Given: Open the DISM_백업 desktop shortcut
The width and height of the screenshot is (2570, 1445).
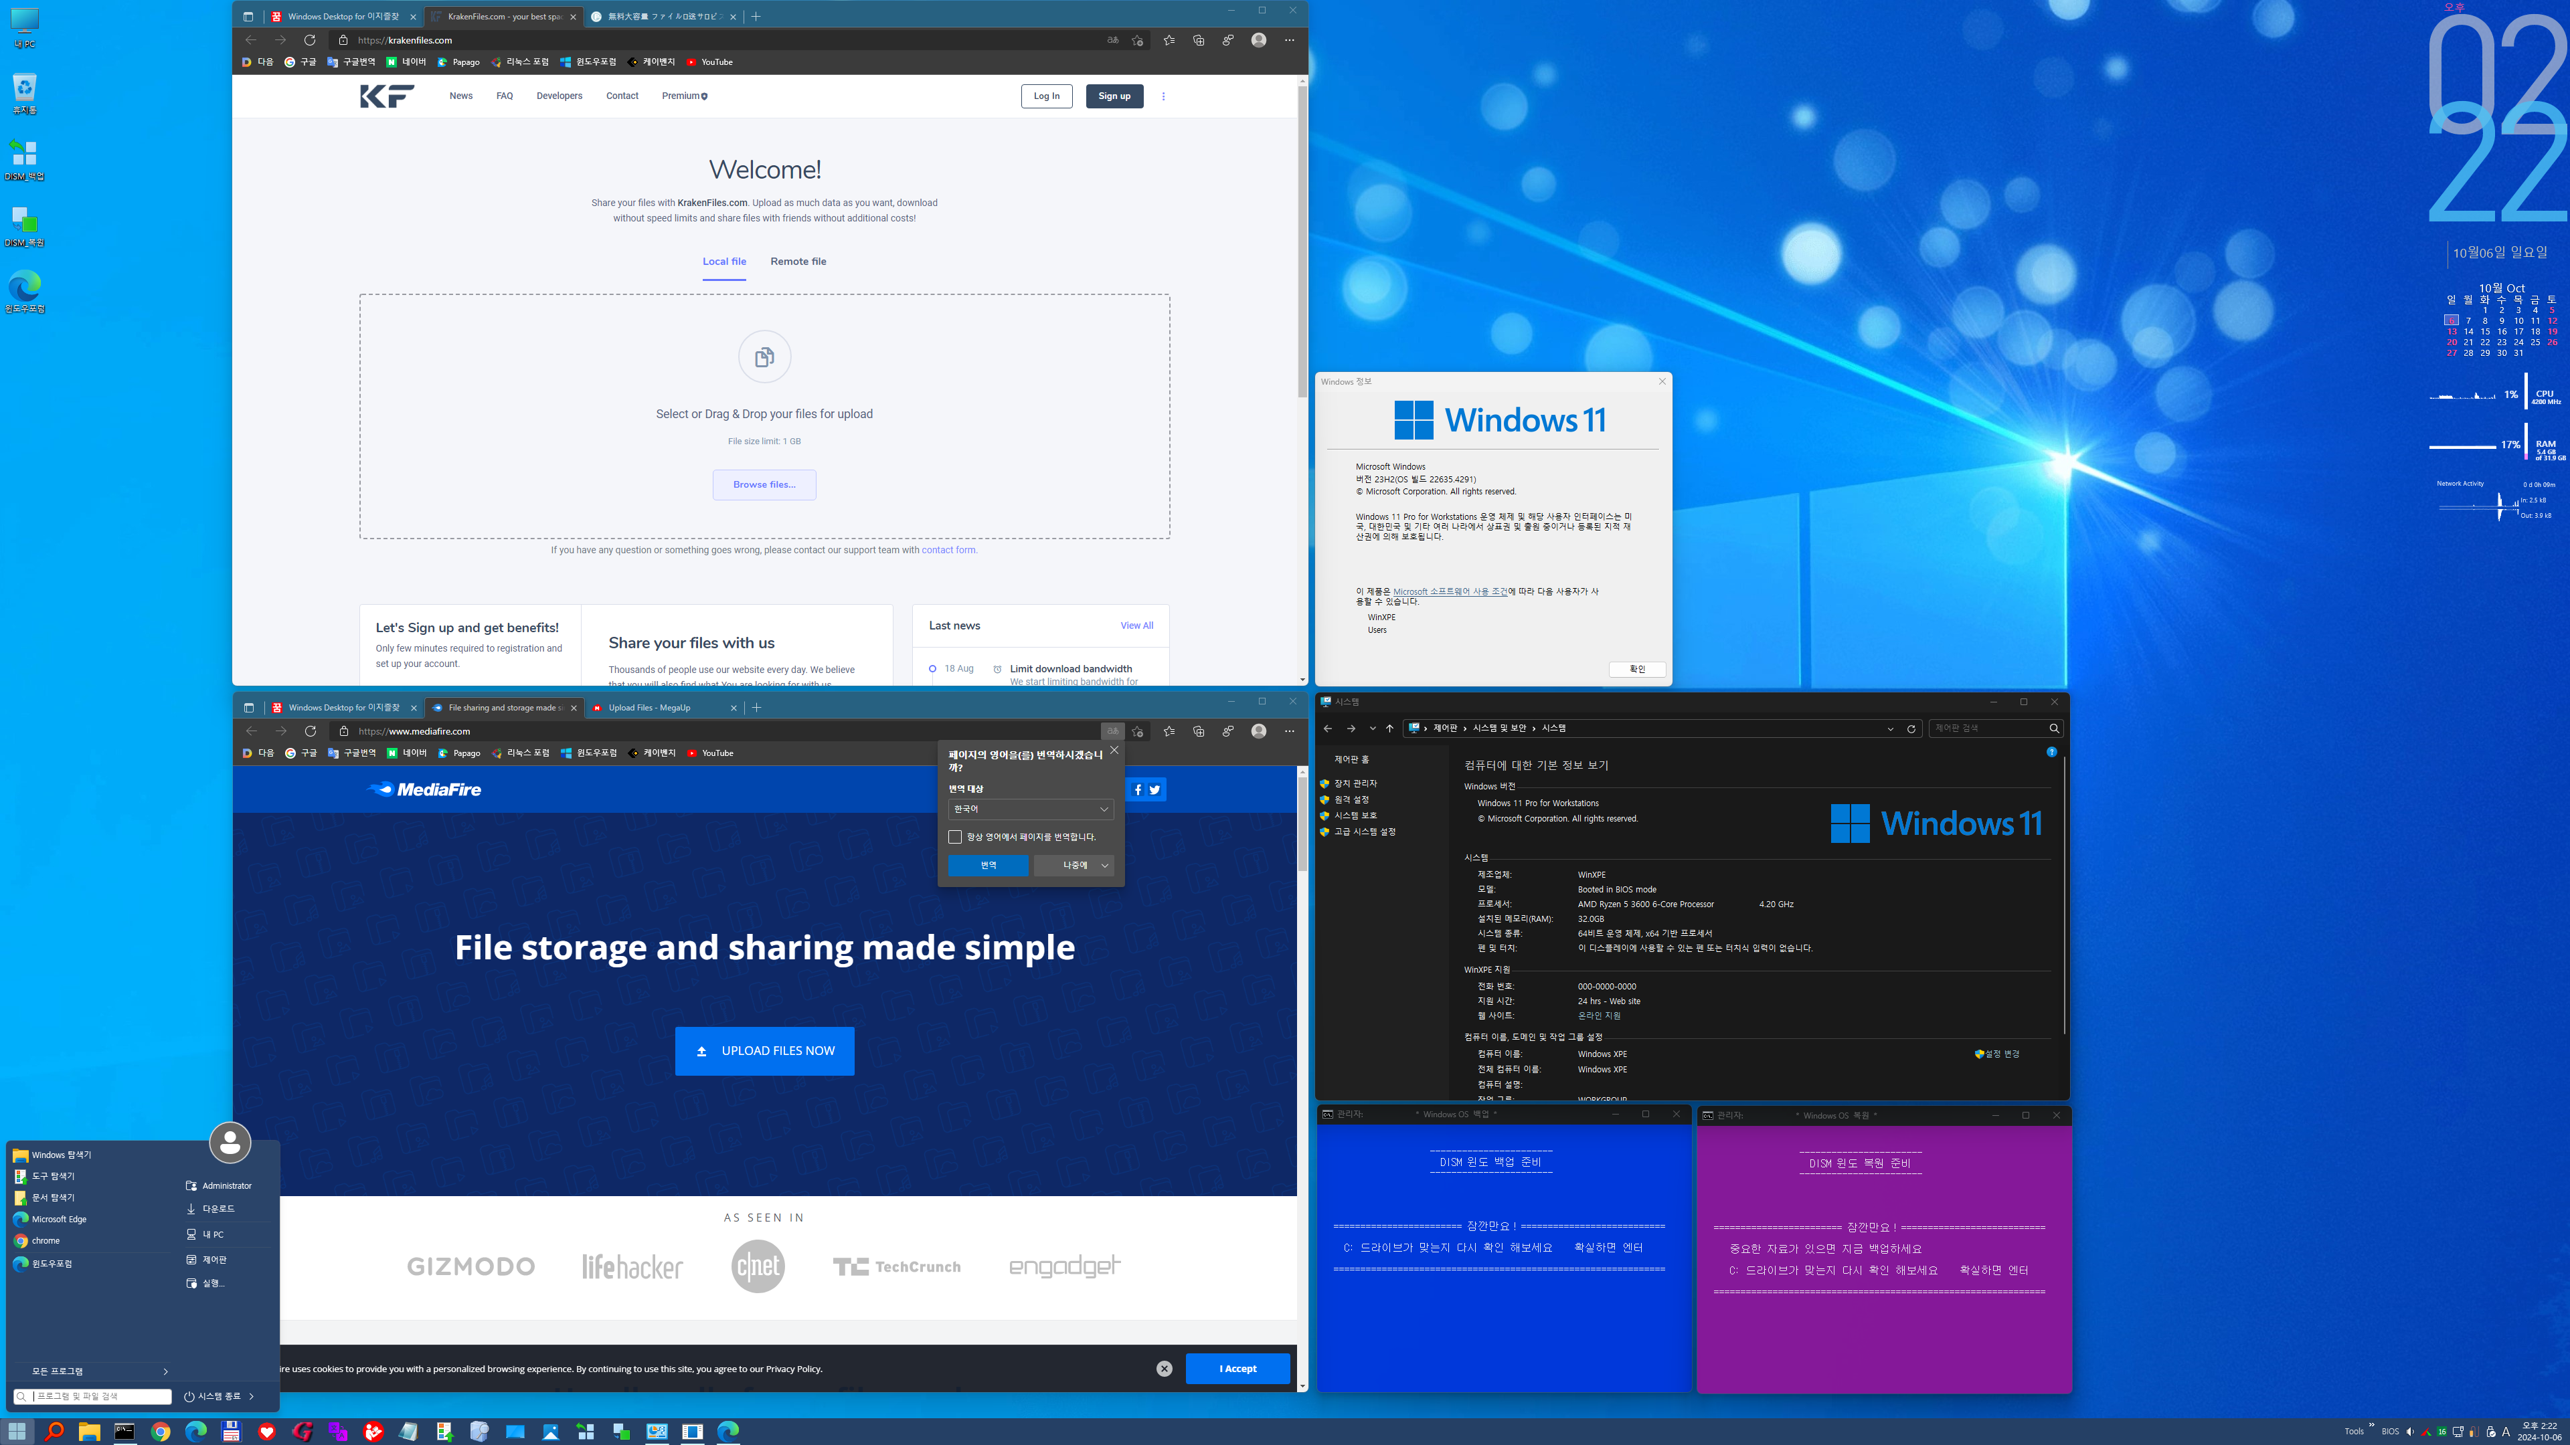Looking at the screenshot, I should [24, 159].
